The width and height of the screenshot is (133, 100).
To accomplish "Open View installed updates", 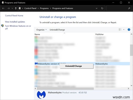I will [15, 22].
